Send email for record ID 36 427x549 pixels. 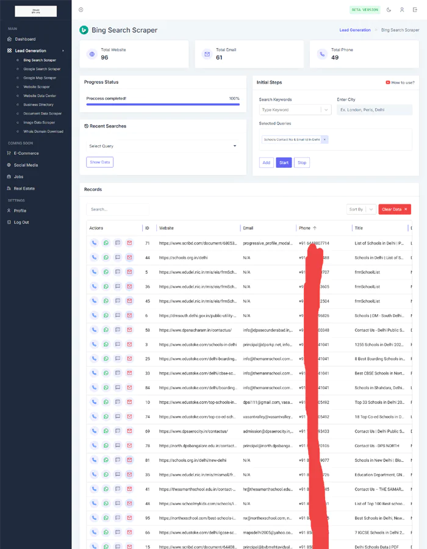129,286
